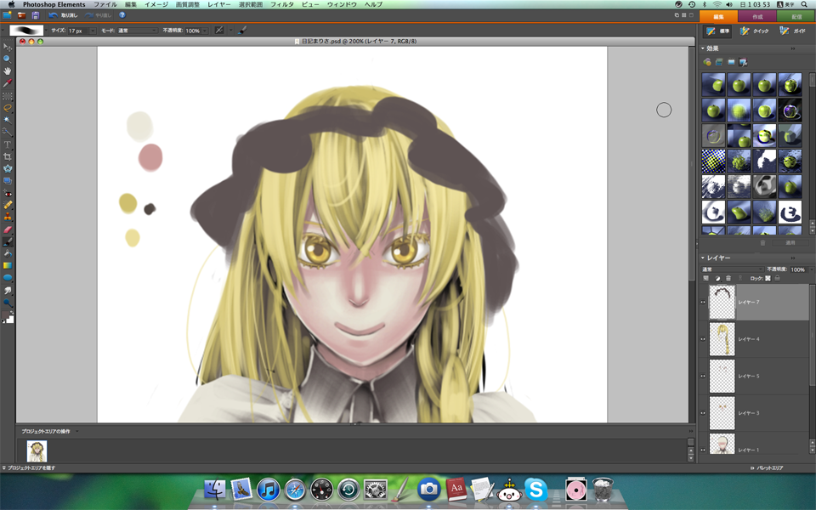Click the 取り消し undo button

pyautogui.click(x=64, y=15)
